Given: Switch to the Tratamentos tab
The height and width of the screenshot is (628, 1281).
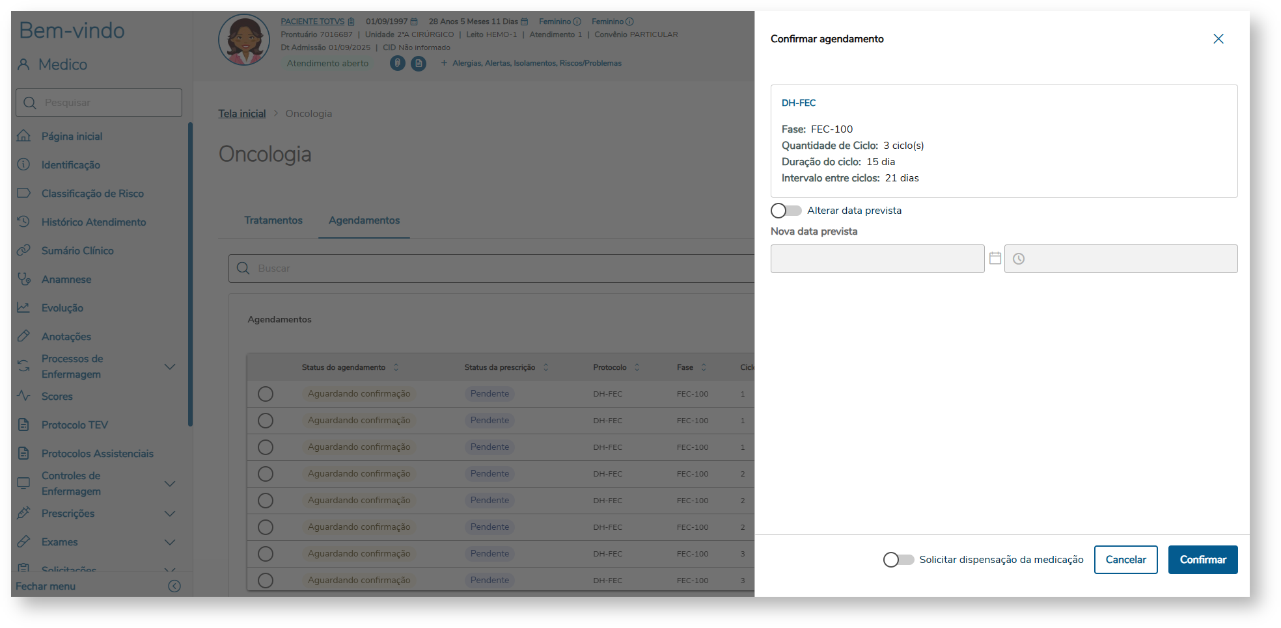Looking at the screenshot, I should point(273,220).
